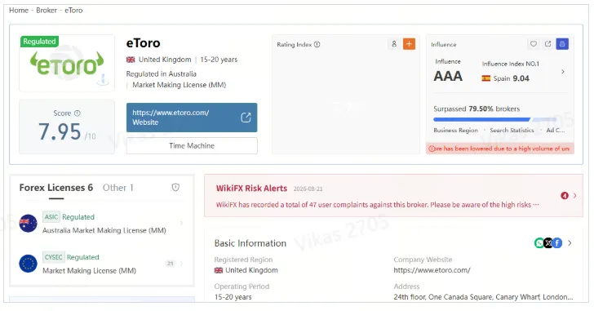
Task: Expand the Basic Information chevron
Action: point(570,243)
